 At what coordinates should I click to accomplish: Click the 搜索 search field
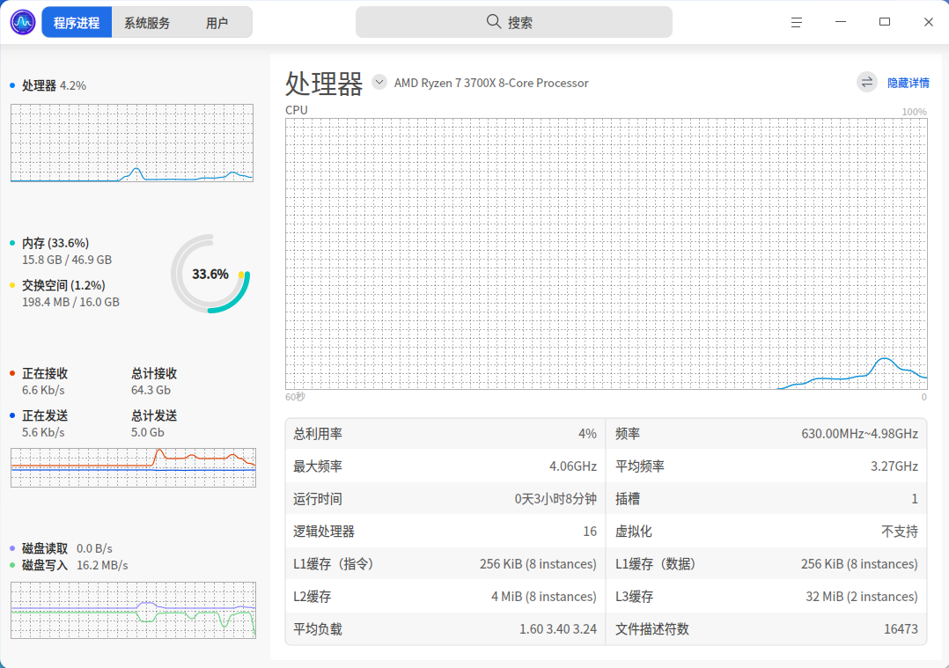tap(514, 22)
